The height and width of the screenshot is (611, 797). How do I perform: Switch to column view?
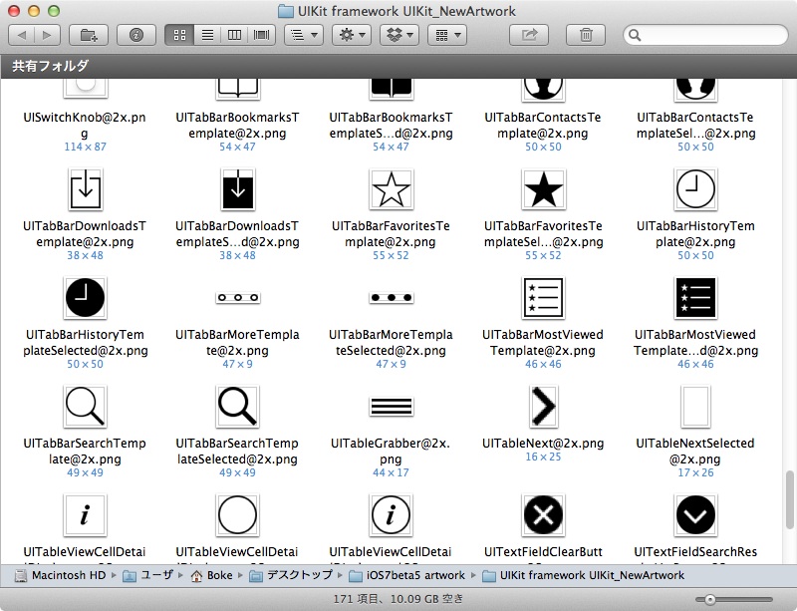click(234, 35)
